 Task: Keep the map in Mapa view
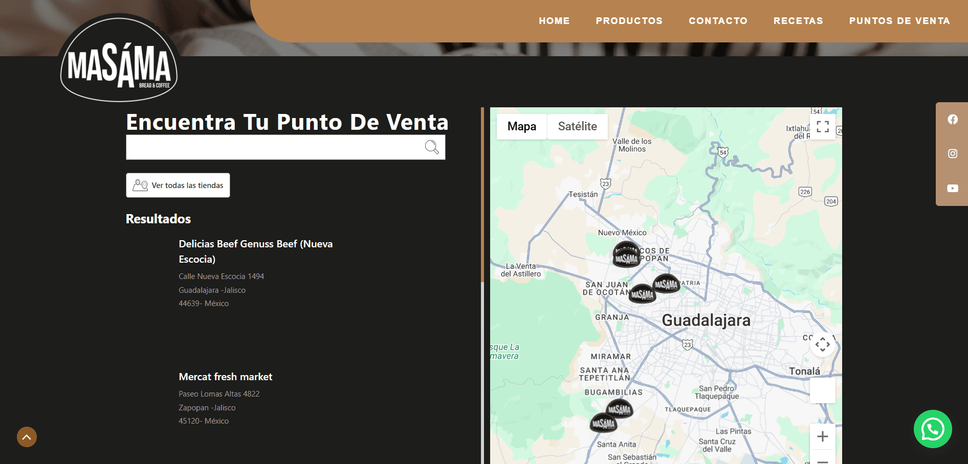(x=521, y=126)
